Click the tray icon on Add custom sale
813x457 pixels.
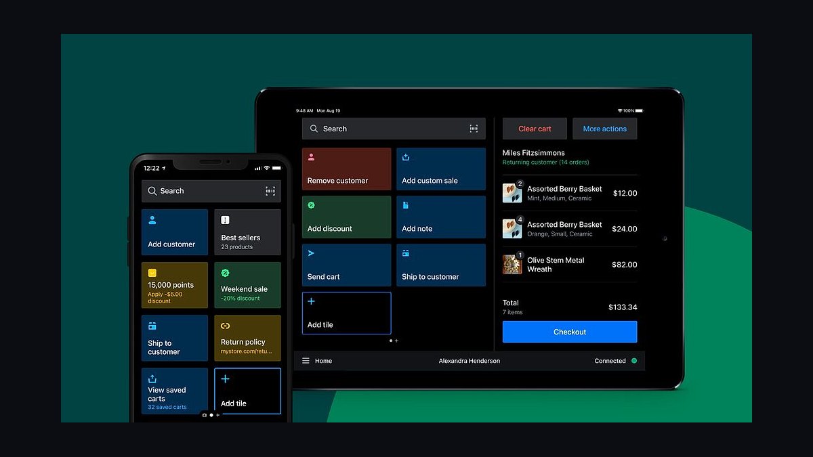(406, 157)
